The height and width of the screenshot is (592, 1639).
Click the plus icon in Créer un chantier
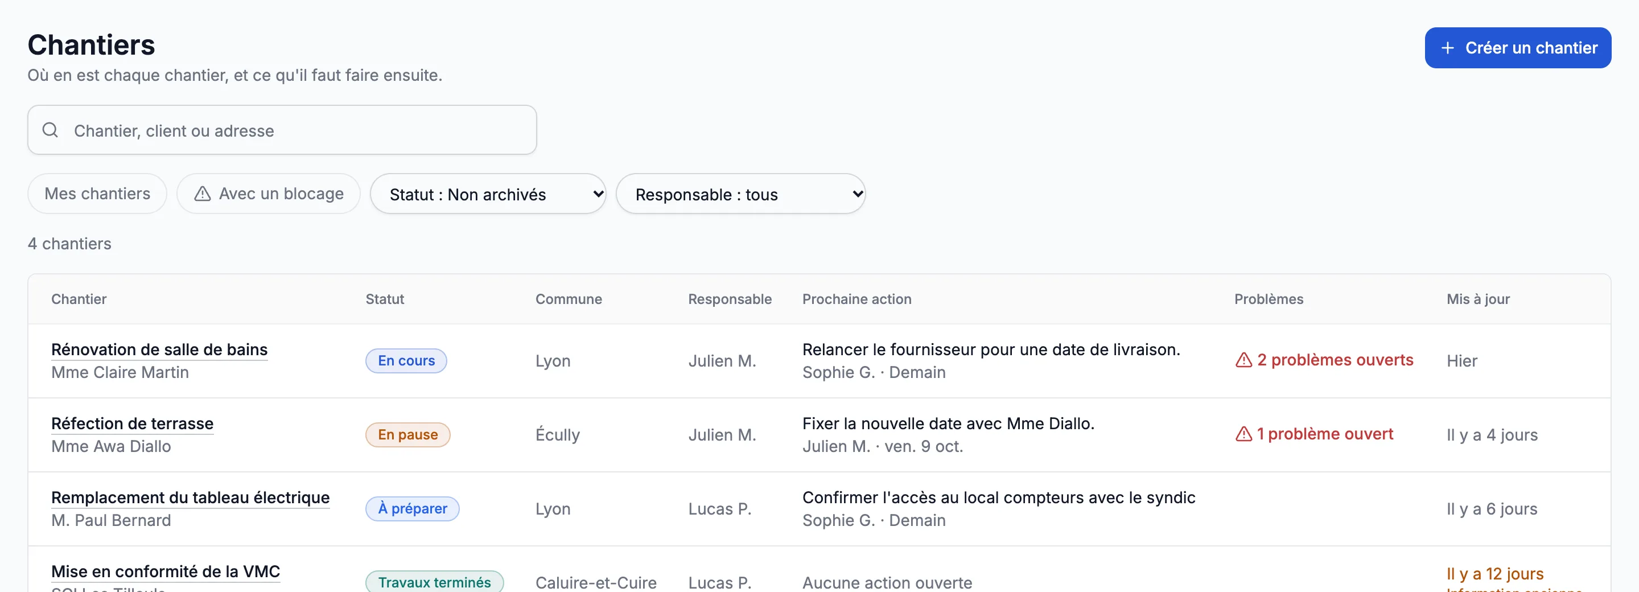point(1447,48)
